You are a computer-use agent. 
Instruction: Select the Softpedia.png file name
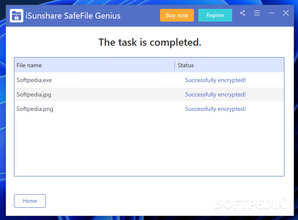[x=35, y=109]
